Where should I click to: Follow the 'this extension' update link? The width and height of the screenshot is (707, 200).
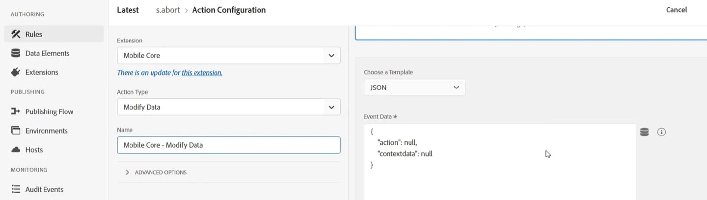point(202,73)
